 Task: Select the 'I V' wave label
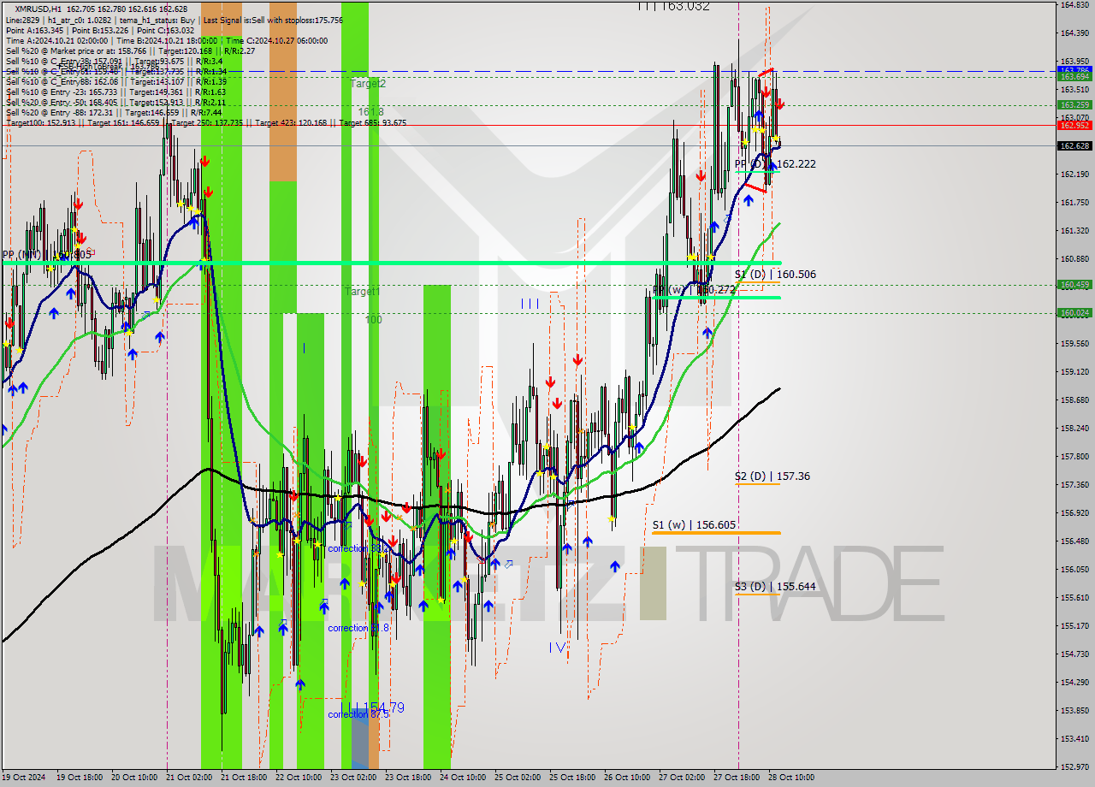(559, 648)
